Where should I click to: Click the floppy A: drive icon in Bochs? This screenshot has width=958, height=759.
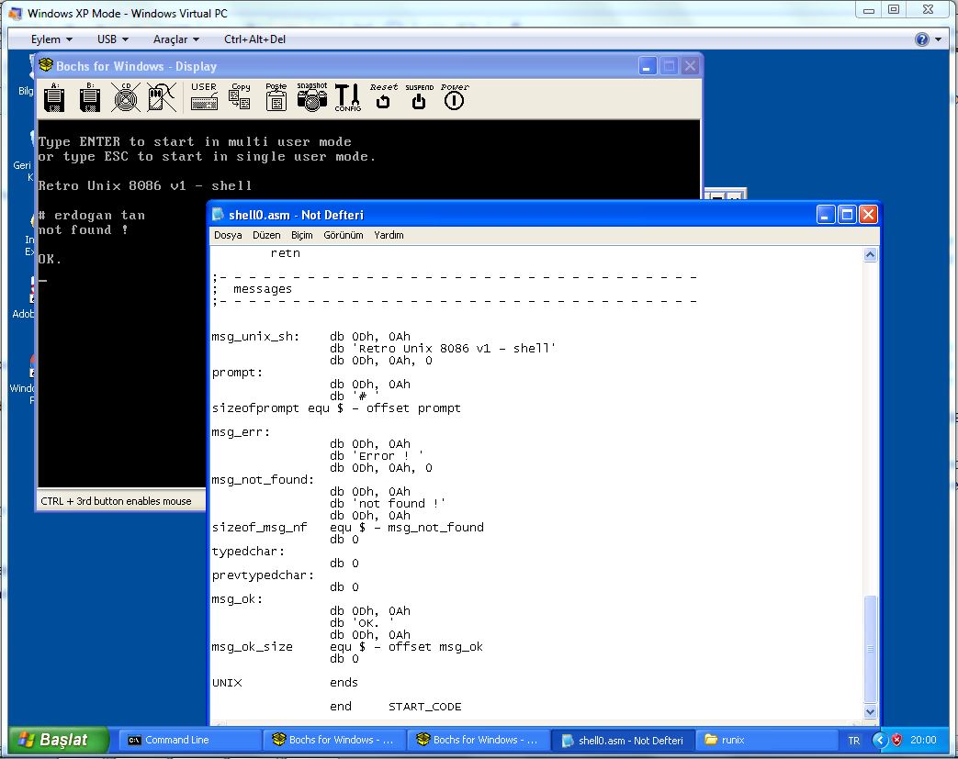click(54, 97)
